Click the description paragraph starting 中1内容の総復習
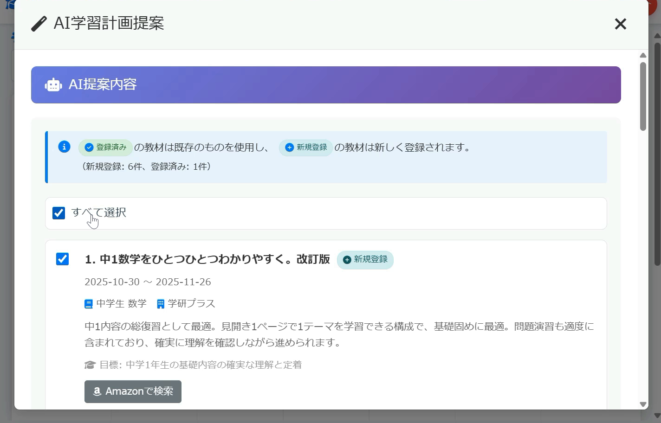The height and width of the screenshot is (423, 661). (x=339, y=334)
